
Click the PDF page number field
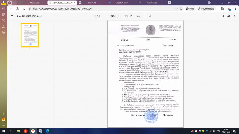coord(95,16)
